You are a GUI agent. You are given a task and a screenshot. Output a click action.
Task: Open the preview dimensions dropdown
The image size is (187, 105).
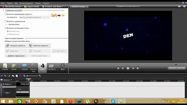tap(79, 6)
